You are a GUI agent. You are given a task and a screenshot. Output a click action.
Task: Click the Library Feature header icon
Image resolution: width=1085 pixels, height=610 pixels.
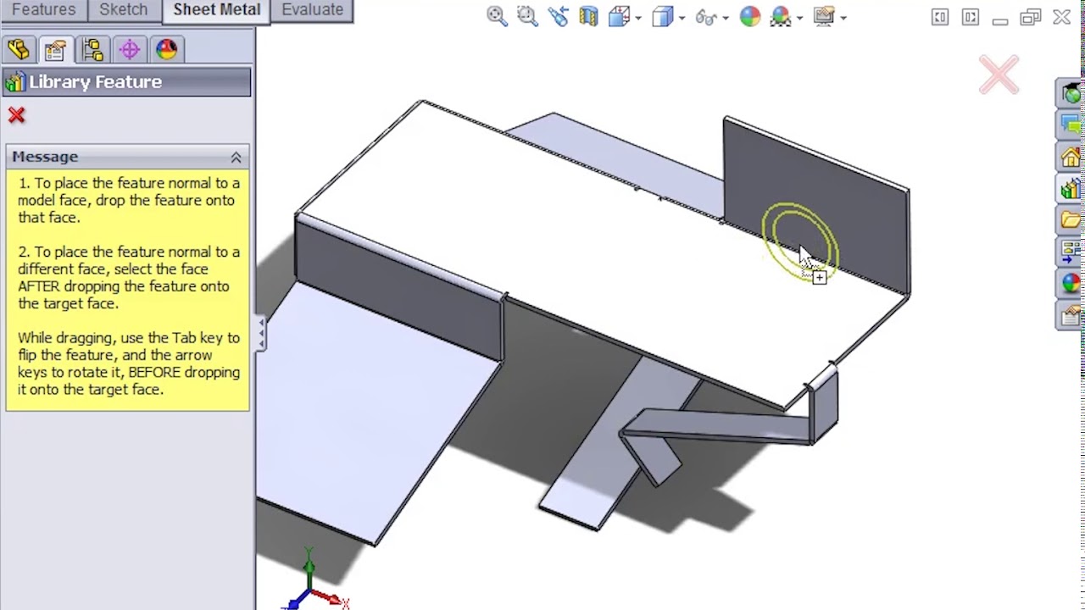point(14,82)
